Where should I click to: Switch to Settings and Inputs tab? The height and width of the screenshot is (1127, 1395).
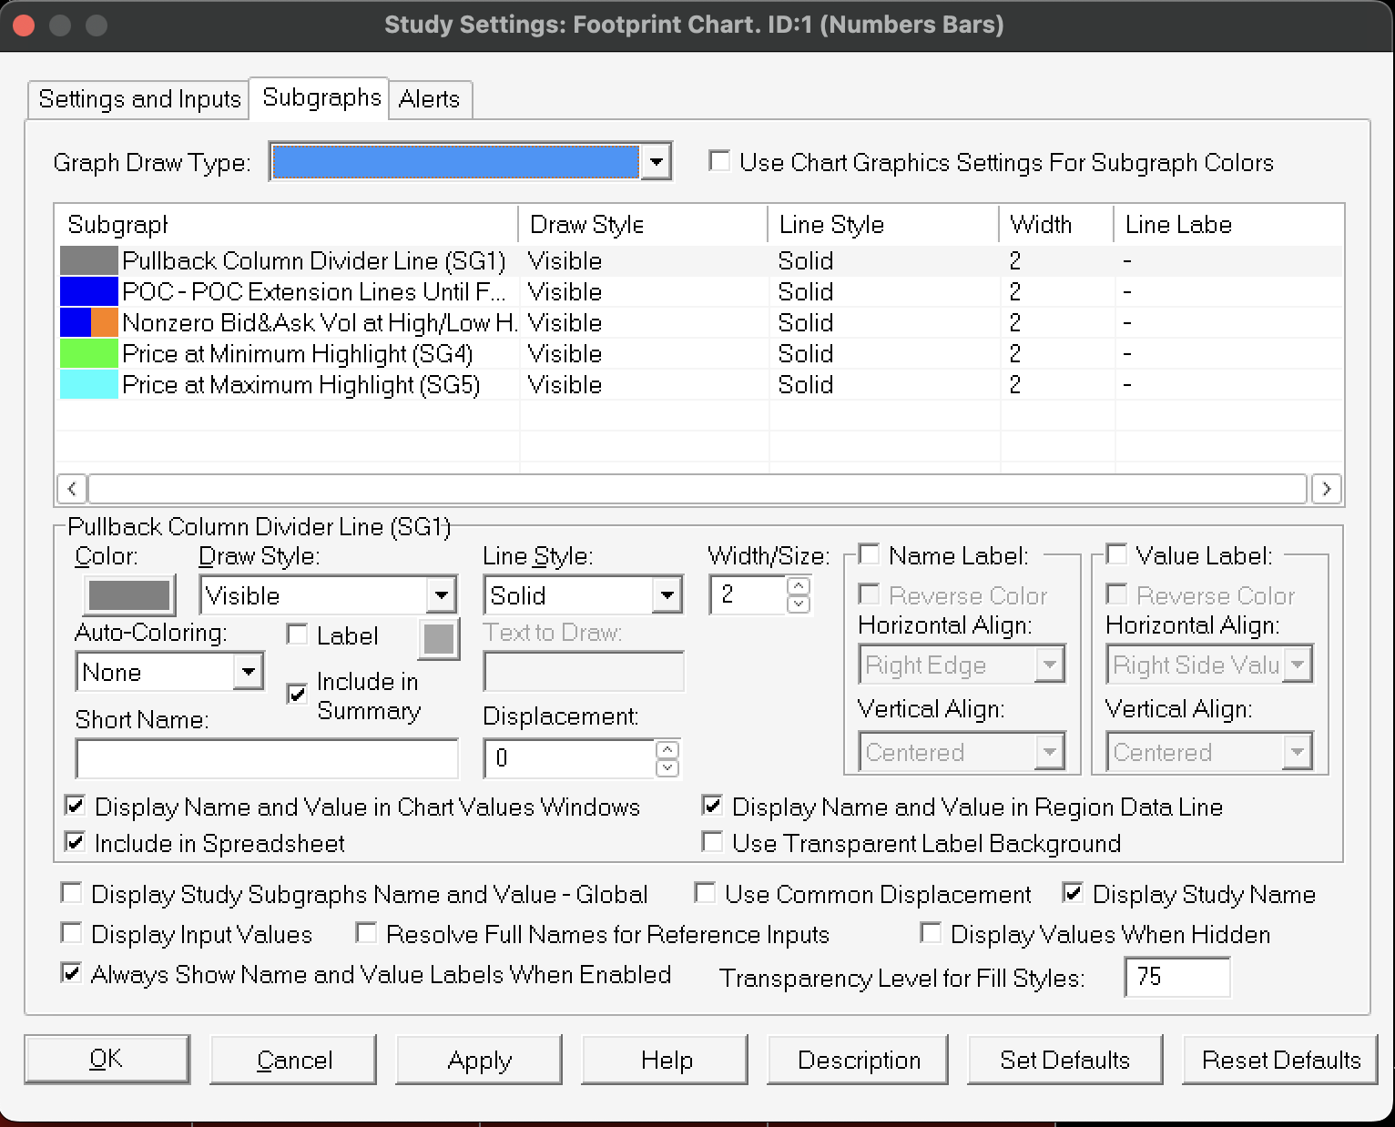139,99
